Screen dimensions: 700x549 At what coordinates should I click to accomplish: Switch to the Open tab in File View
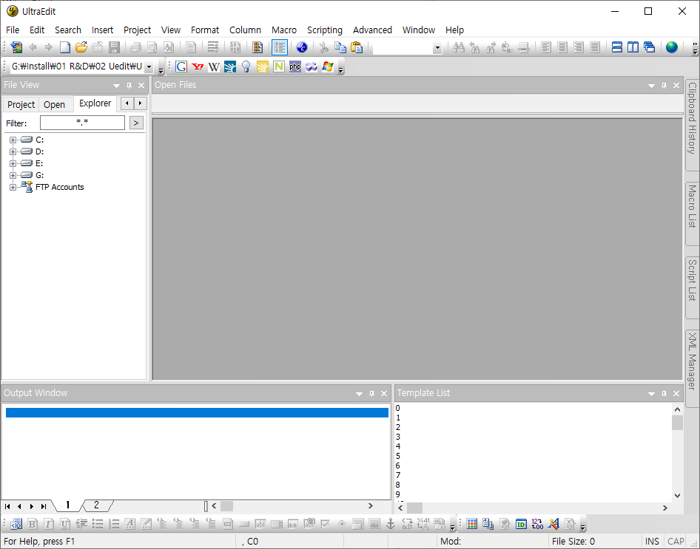tap(55, 105)
